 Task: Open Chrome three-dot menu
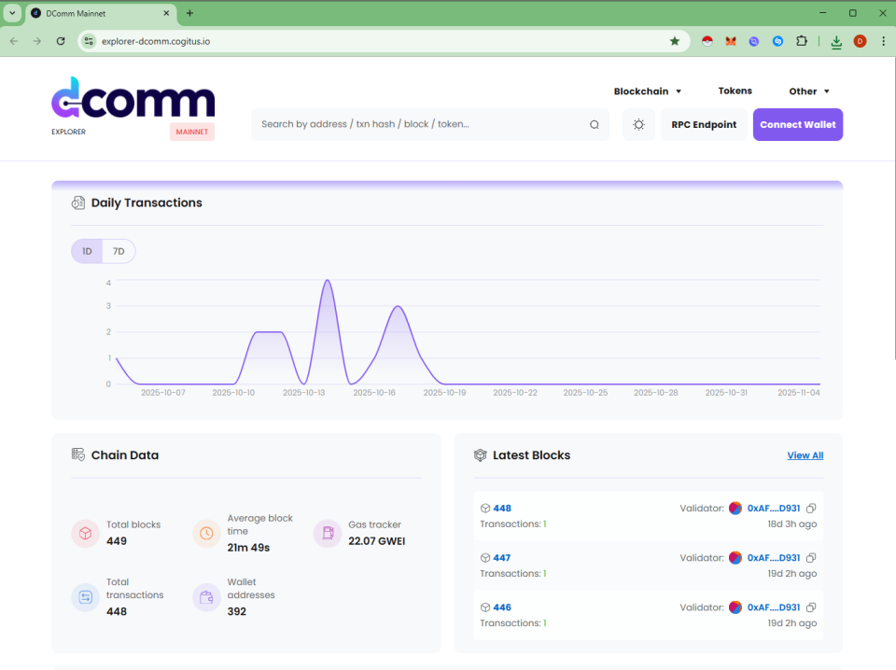coord(884,41)
